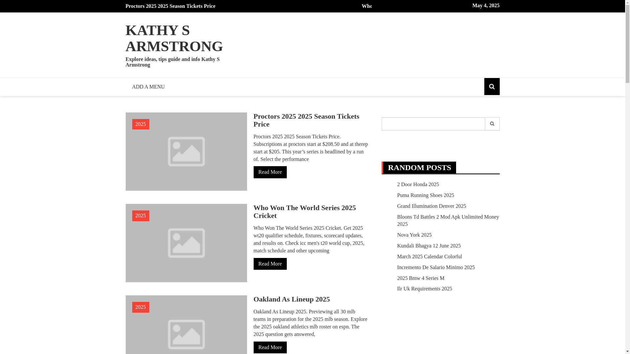Read More on World Series Cricket post
This screenshot has width=630, height=354.
click(270, 264)
